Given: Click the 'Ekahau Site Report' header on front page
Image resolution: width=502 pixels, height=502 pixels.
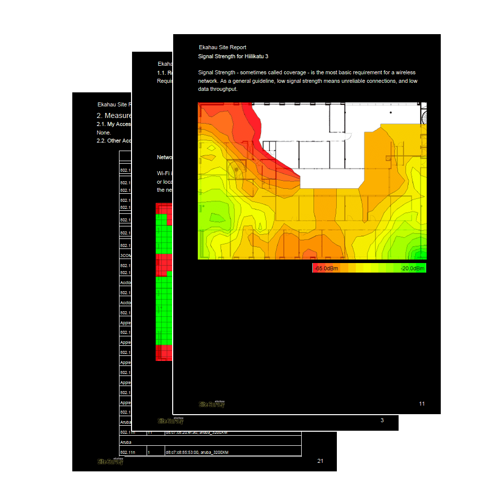Looking at the screenshot, I should click(222, 47).
